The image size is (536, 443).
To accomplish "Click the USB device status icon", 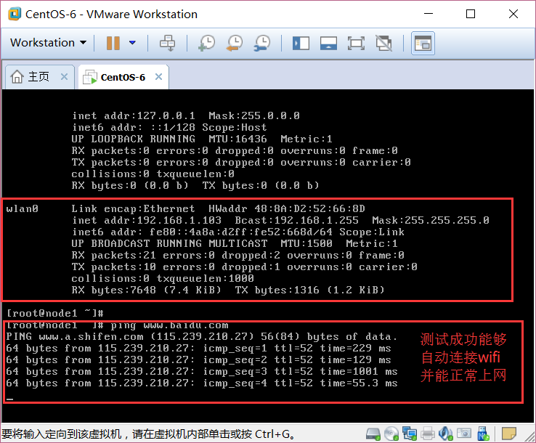I will tap(483, 434).
